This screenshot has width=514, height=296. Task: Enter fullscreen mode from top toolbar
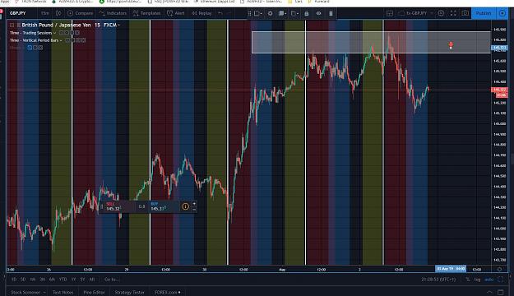coord(453,13)
